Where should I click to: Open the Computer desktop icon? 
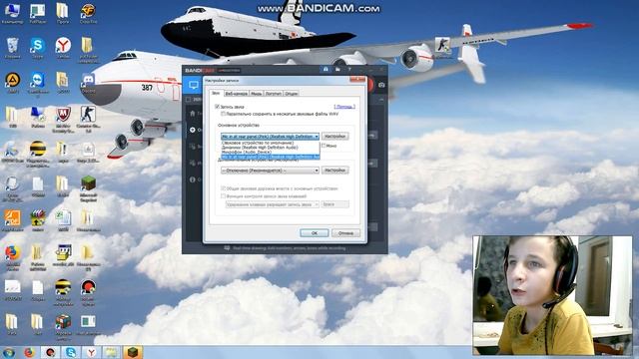click(12, 13)
